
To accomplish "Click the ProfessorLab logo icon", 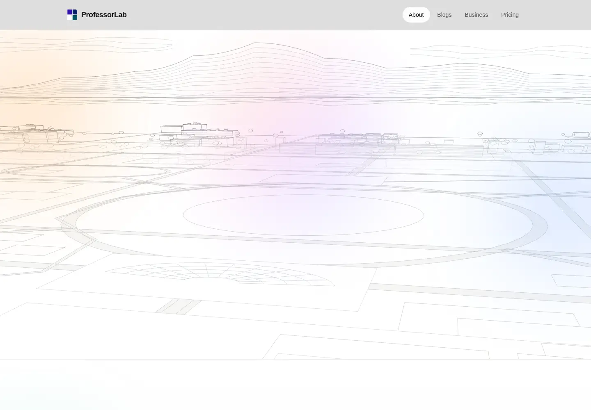I will click(72, 15).
